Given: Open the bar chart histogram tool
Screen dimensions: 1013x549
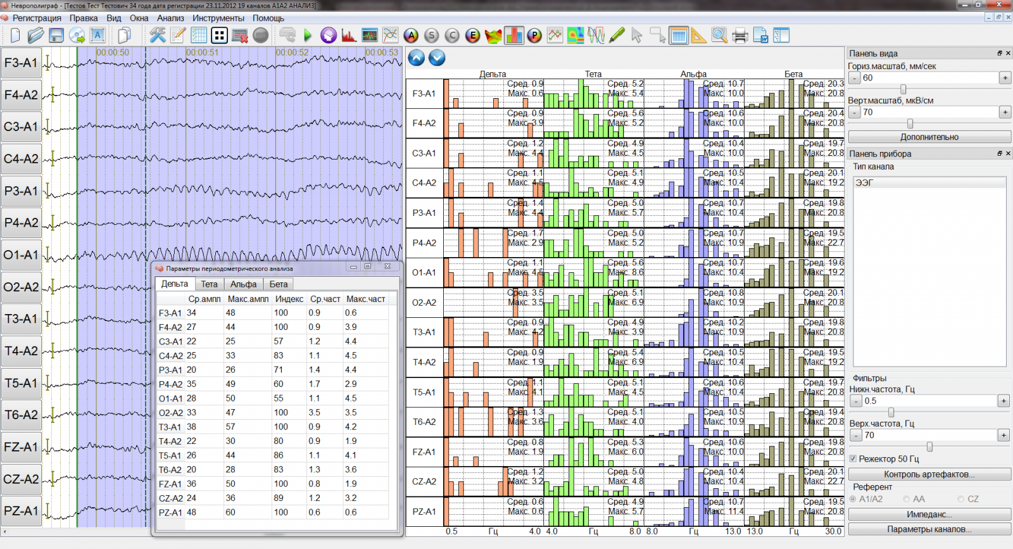Looking at the screenshot, I should click(x=514, y=35).
